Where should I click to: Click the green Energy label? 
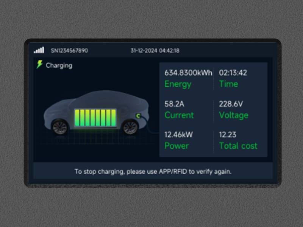(178, 84)
